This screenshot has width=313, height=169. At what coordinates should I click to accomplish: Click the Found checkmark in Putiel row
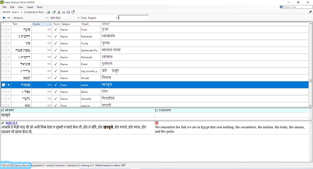(x=56, y=64)
